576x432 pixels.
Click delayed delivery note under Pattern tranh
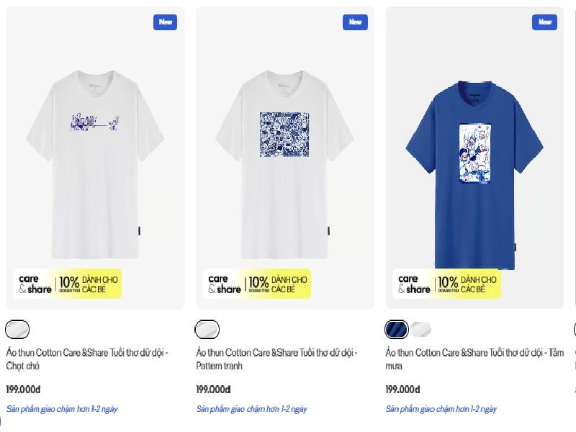(x=251, y=409)
